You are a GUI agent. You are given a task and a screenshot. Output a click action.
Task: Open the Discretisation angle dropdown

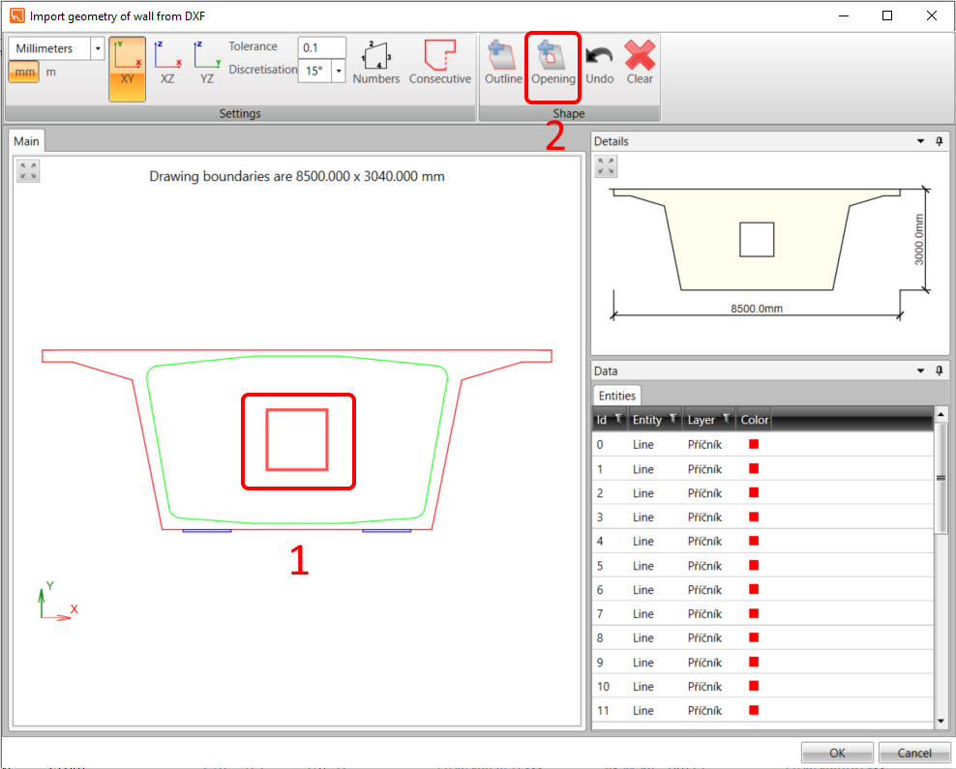338,71
